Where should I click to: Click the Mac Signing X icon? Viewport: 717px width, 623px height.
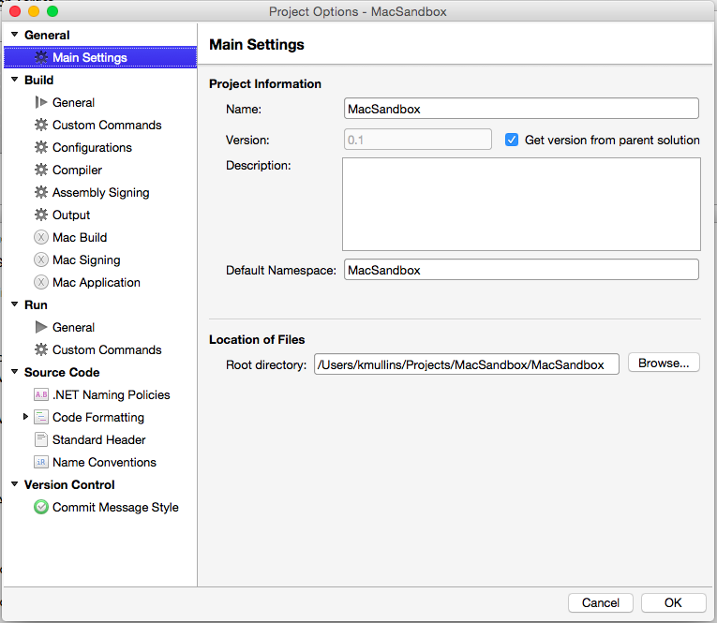41,260
